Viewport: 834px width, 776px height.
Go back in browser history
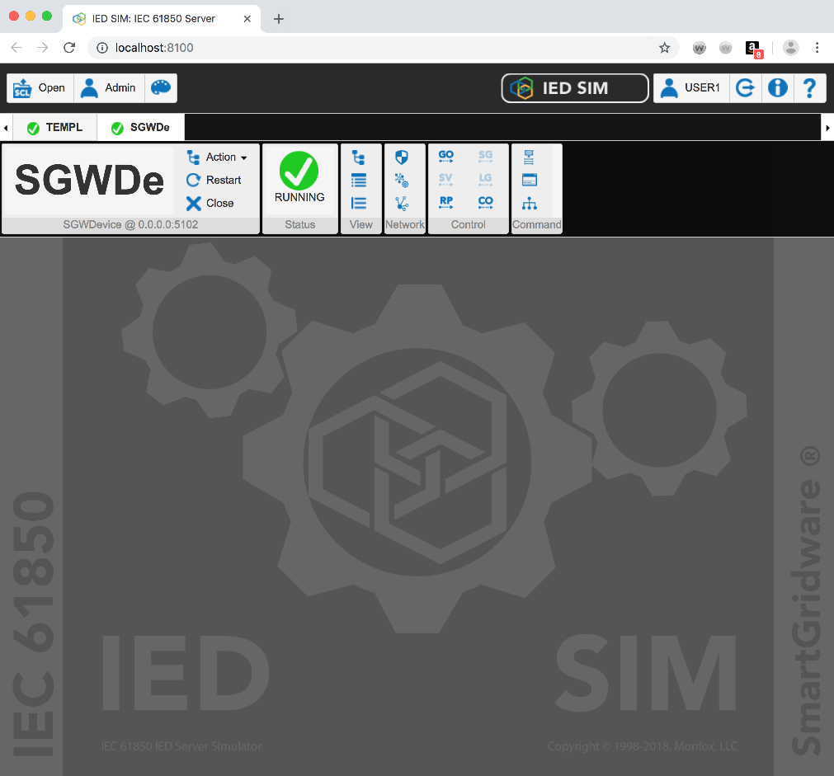16,48
